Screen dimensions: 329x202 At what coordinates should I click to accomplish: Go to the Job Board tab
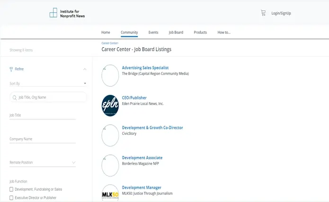(x=176, y=32)
